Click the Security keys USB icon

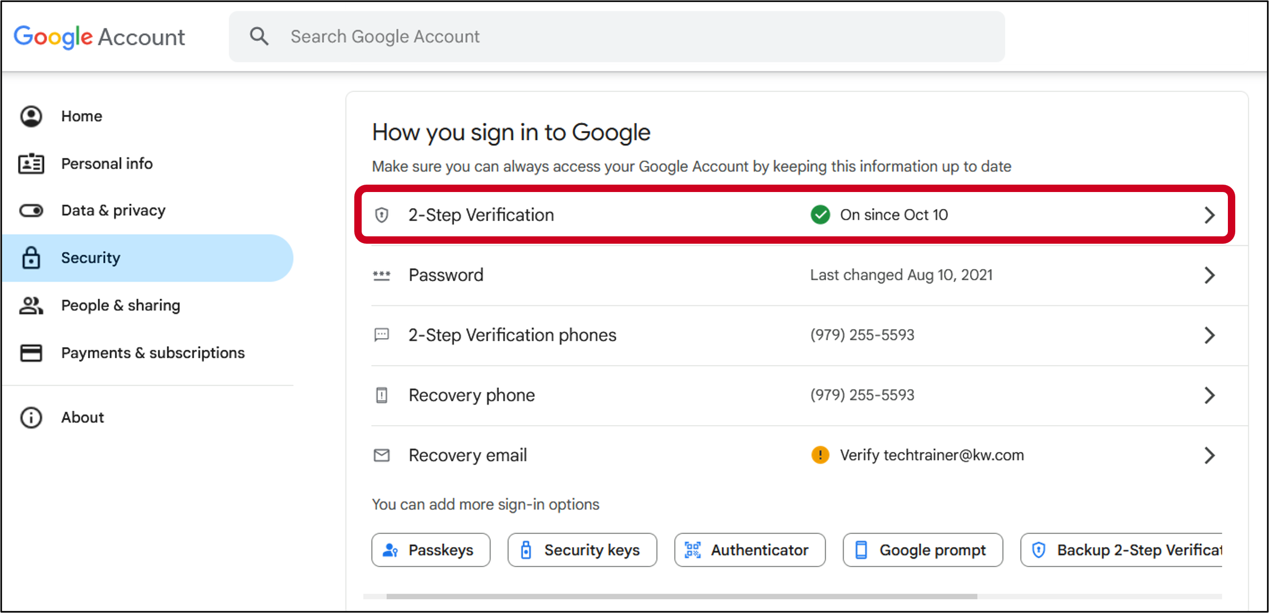tap(526, 550)
